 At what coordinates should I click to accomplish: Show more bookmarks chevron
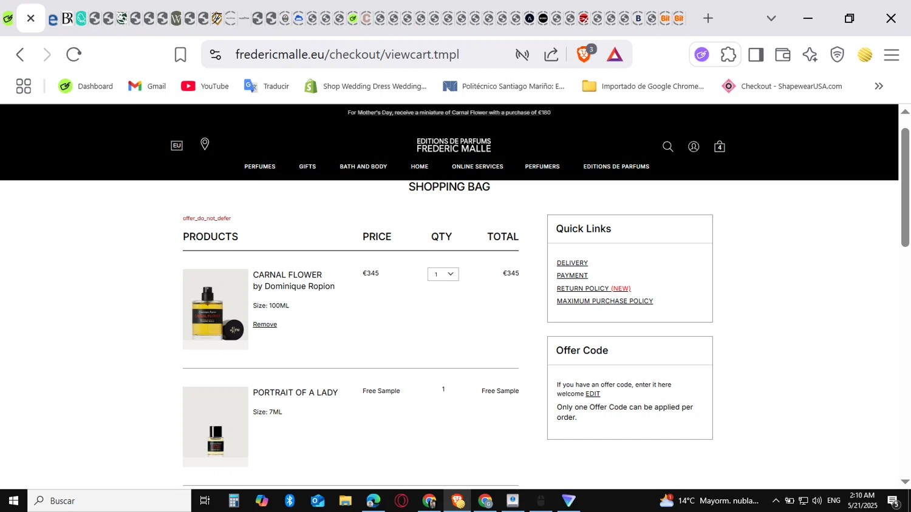coord(879,86)
